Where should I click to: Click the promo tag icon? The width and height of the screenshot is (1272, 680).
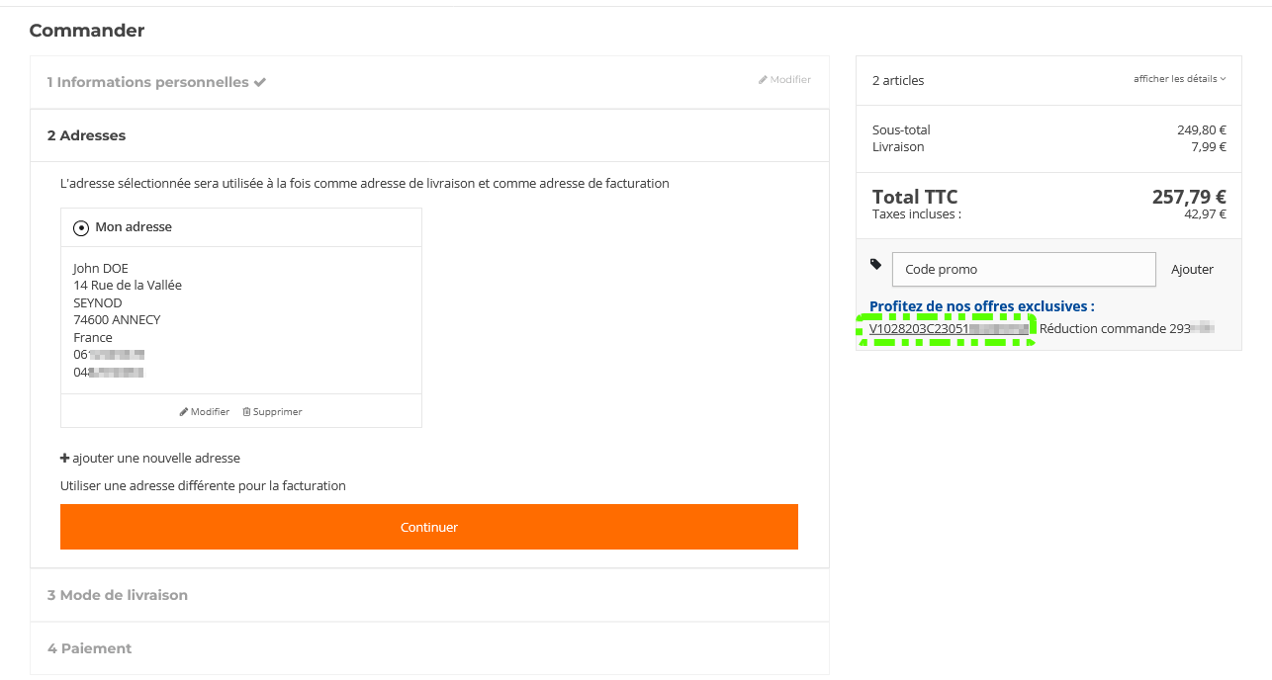pos(875,265)
